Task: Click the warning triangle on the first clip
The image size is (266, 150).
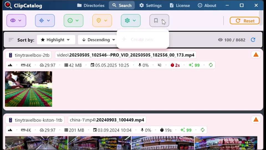Action: point(256,55)
